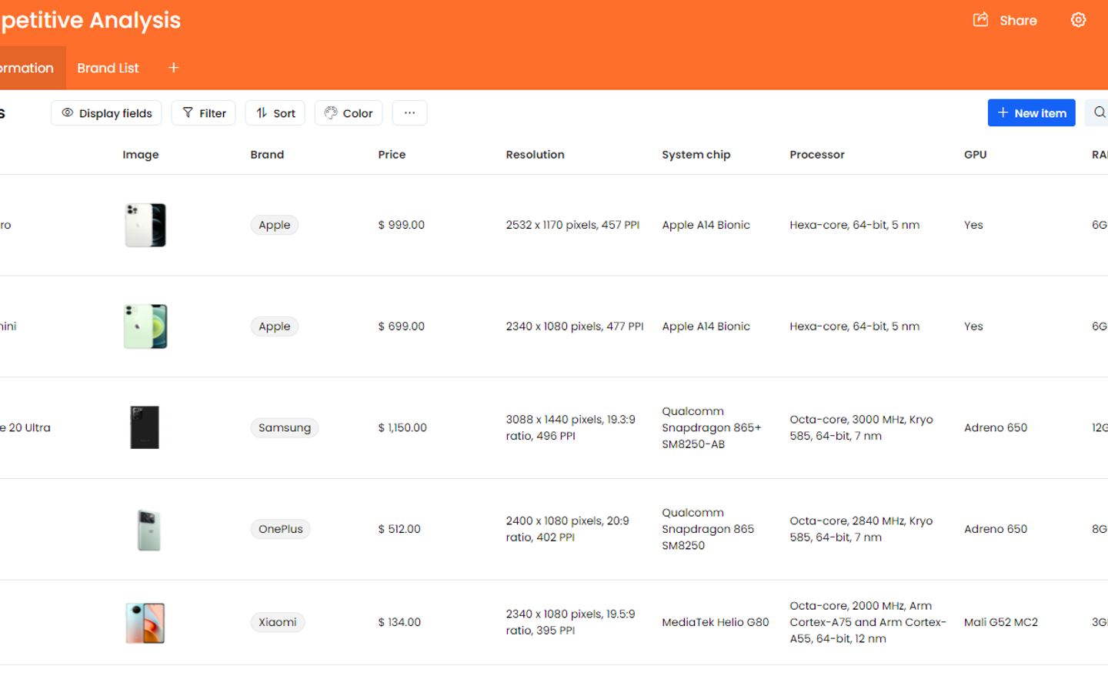Click the System chip column header

(696, 155)
